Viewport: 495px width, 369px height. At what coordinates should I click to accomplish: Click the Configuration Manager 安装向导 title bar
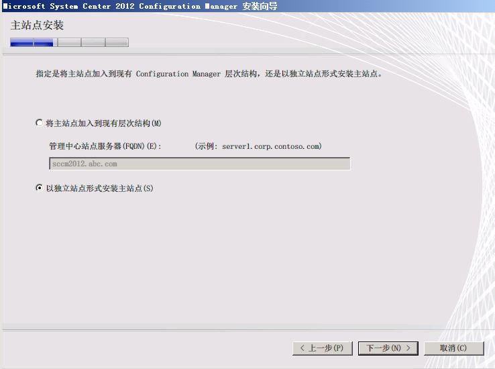tap(248, 6)
